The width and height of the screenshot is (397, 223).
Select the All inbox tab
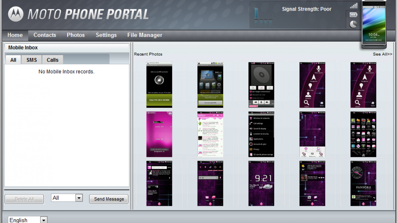click(x=13, y=60)
